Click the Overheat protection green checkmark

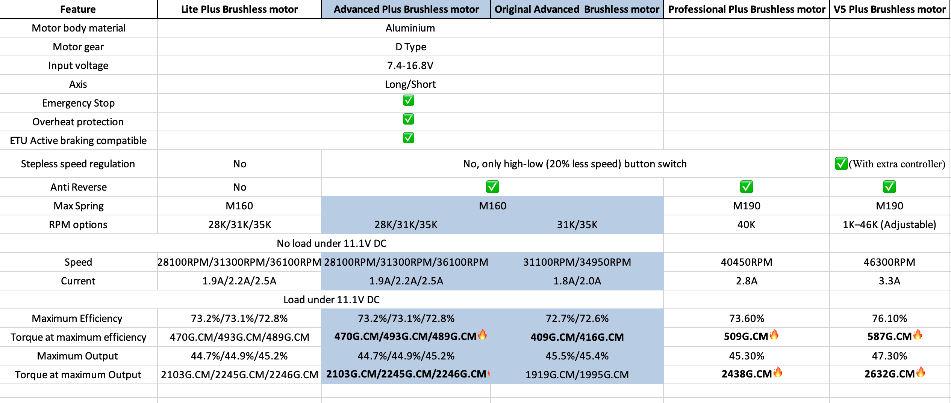[x=408, y=119]
